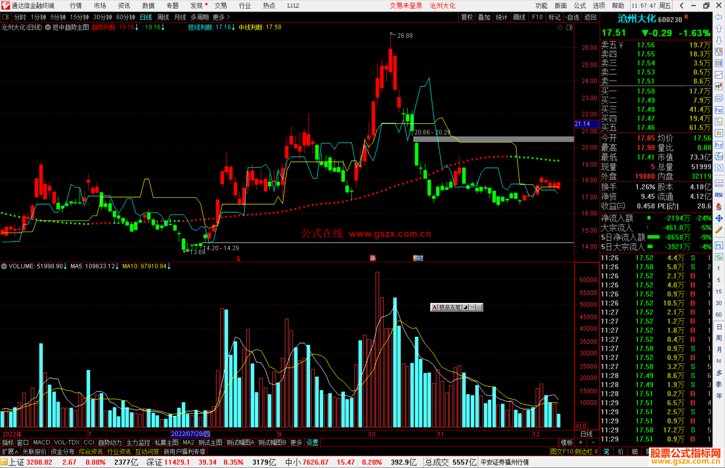The width and height of the screenshot is (725, 468).
Task: Select the pencil drawing tool icon
Action: point(719,230)
